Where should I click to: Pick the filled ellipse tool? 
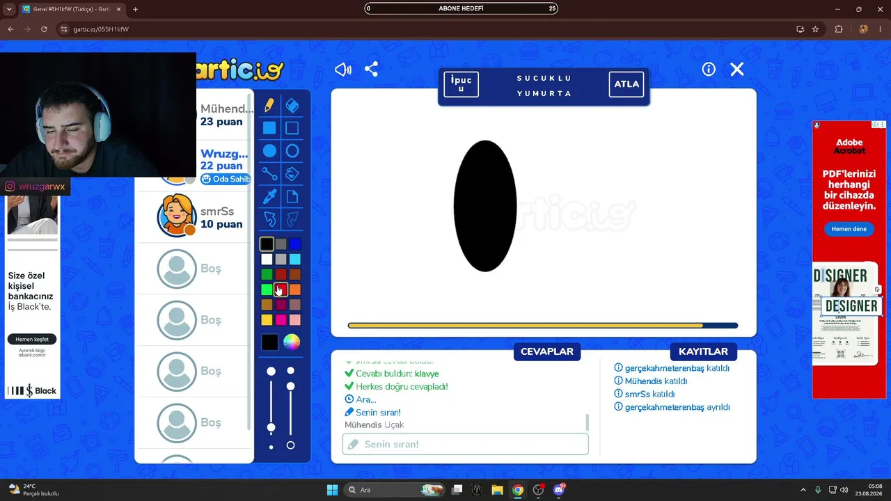point(269,151)
